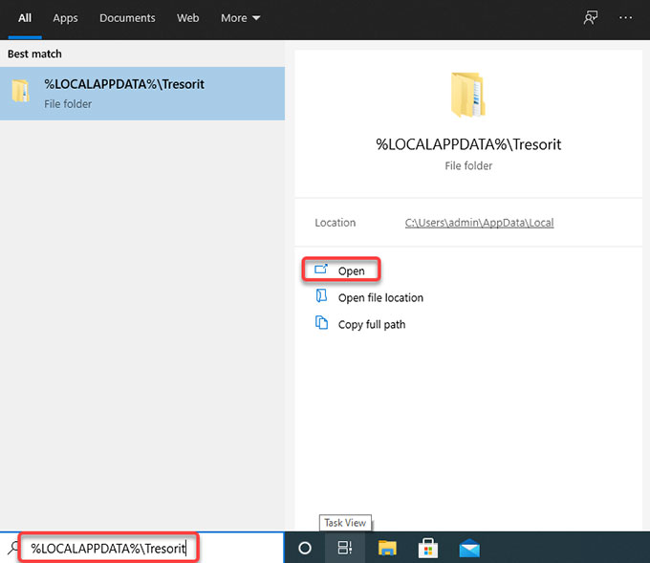
Task: Choose Copy full path
Action: (x=372, y=324)
